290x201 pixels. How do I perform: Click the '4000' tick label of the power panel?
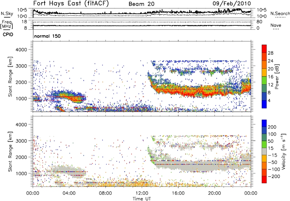click(x=21, y=50)
